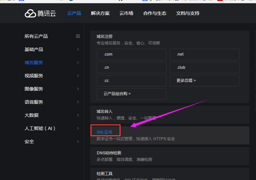Click the Tencent Cloud logo
Image resolution: width=256 pixels, height=180 pixels.
click(x=40, y=13)
